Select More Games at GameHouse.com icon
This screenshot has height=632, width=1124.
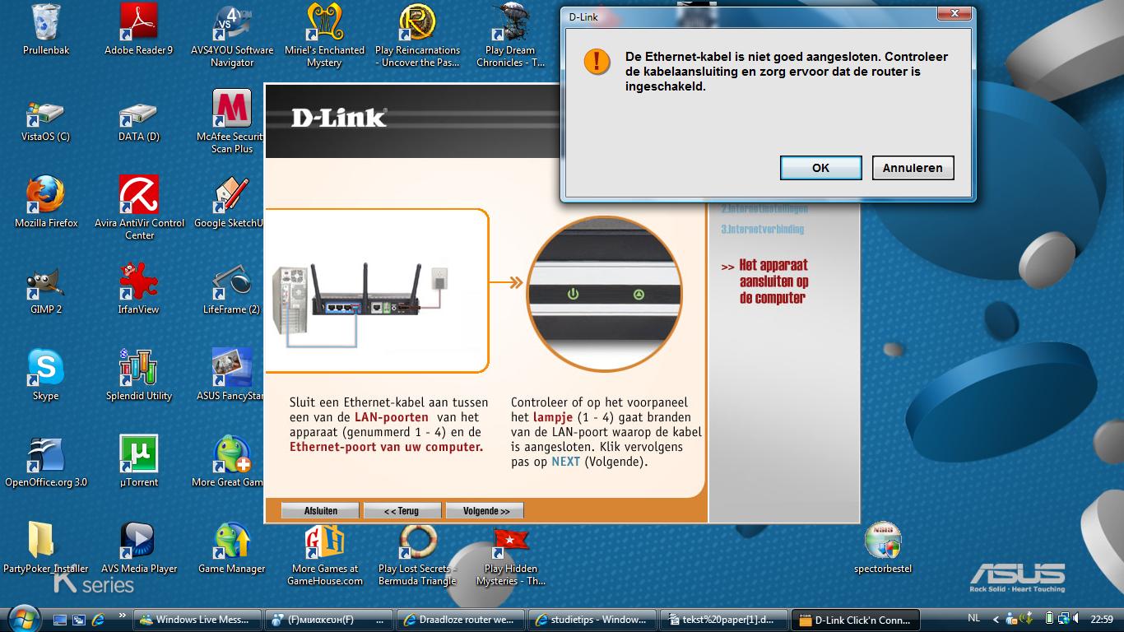point(325,555)
